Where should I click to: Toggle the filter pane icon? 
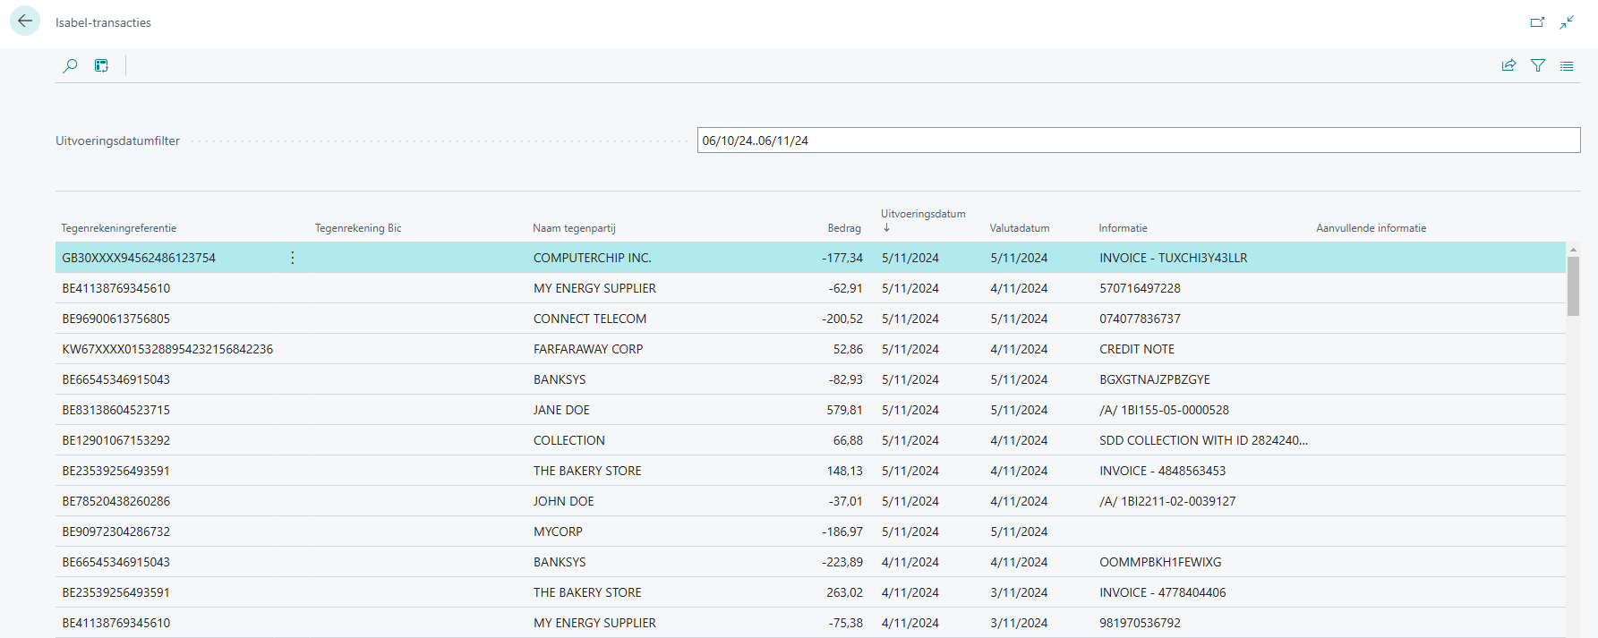click(1538, 65)
